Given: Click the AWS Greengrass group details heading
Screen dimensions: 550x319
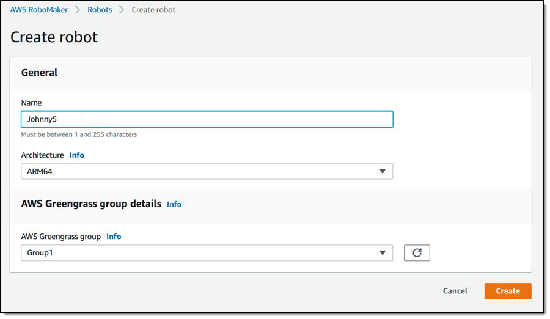Looking at the screenshot, I should point(91,204).
